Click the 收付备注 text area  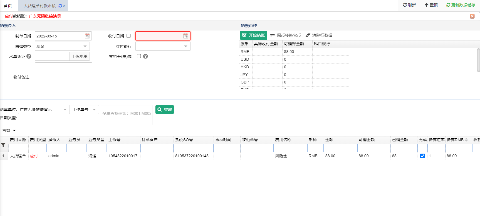point(63,77)
